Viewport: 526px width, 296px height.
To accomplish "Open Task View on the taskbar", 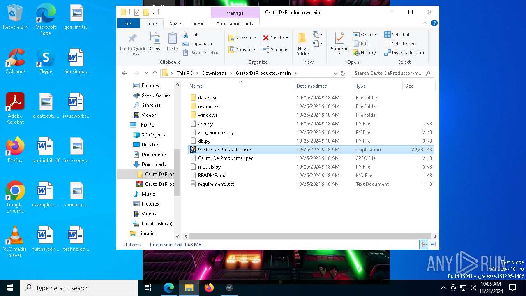I will click(148, 288).
